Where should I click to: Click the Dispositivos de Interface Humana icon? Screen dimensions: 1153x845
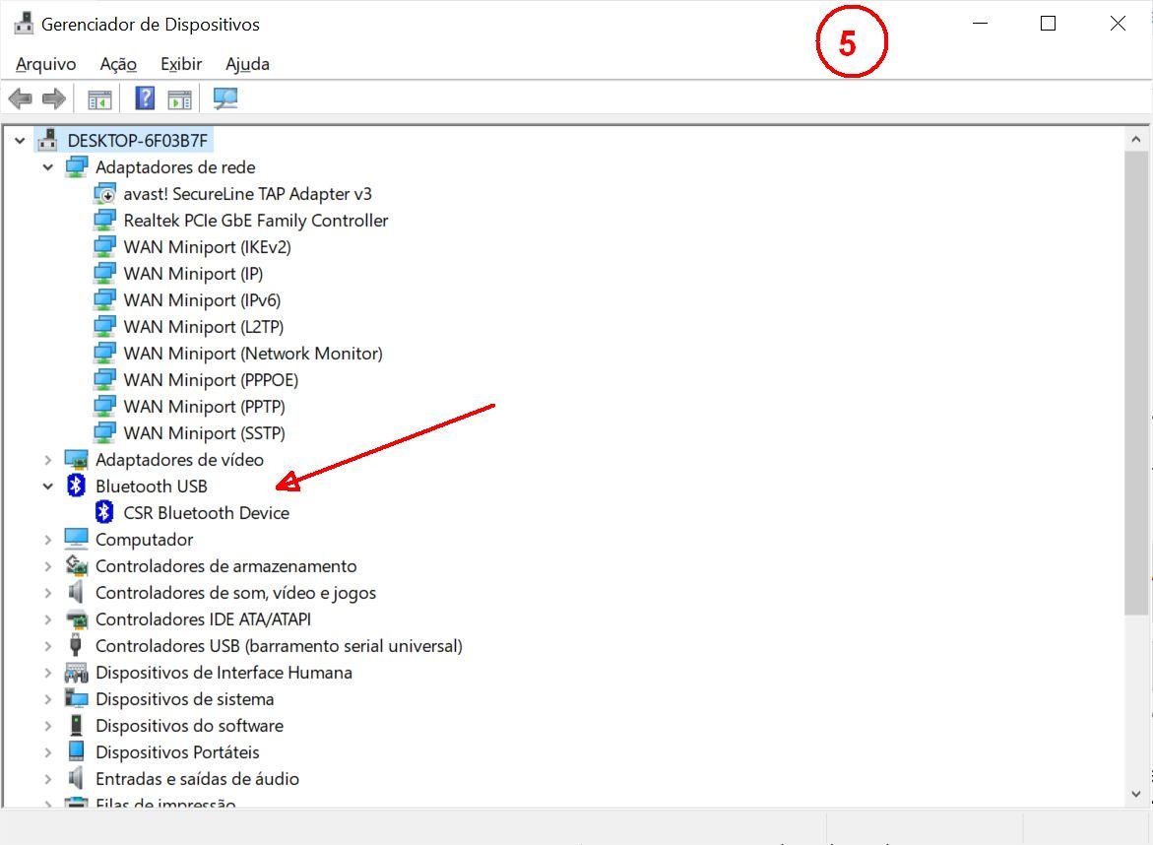pos(77,673)
